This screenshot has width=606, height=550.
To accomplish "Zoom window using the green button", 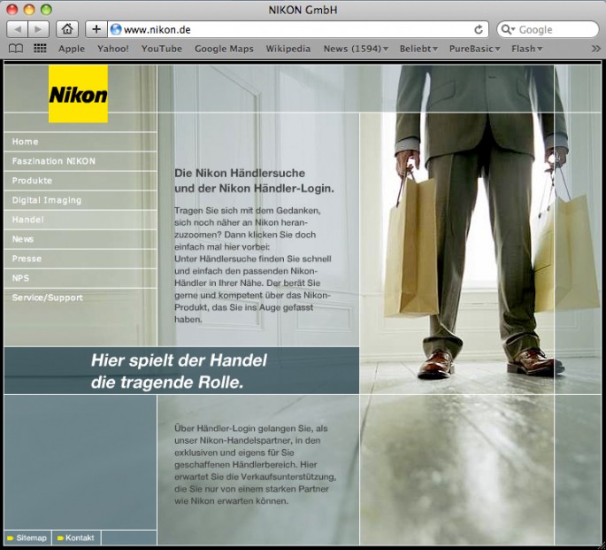I will pos(46,10).
